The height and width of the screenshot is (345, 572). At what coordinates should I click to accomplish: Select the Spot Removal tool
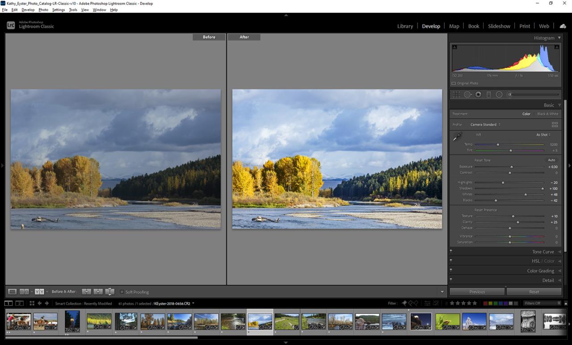tap(467, 95)
